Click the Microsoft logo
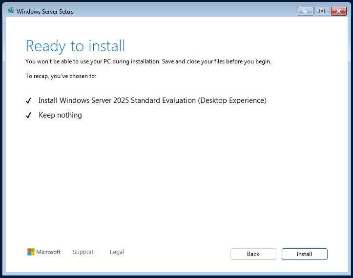This screenshot has width=353, height=278. [43, 252]
